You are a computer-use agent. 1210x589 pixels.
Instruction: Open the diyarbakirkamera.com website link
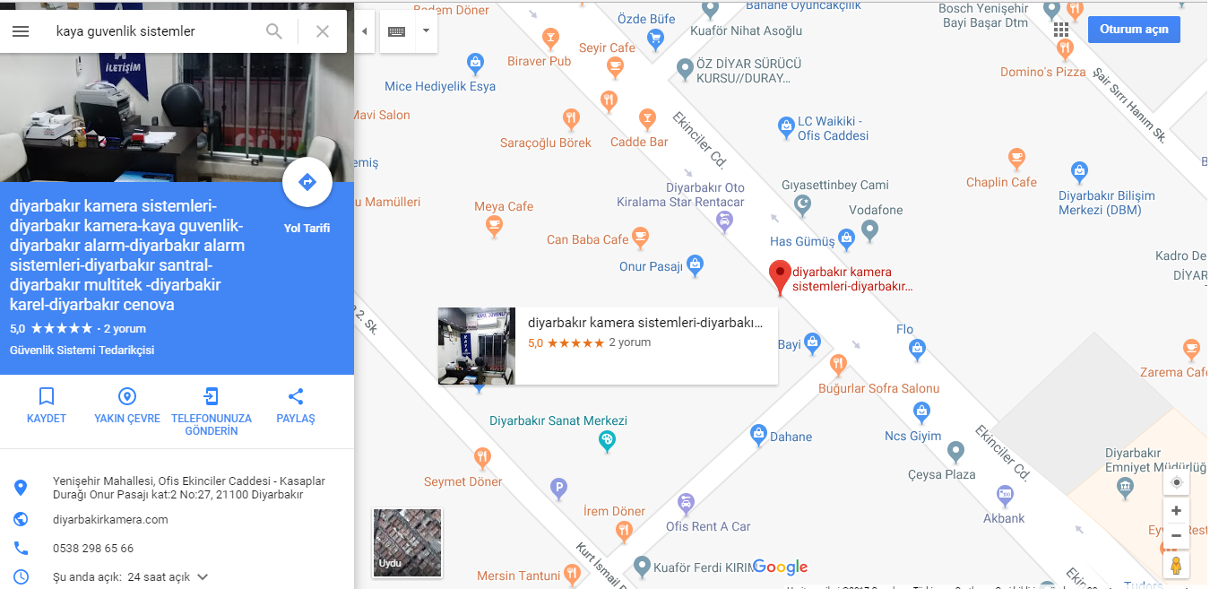pos(110,519)
